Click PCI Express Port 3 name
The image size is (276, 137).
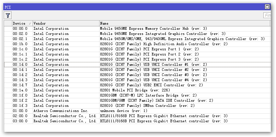click(x=149, y=59)
